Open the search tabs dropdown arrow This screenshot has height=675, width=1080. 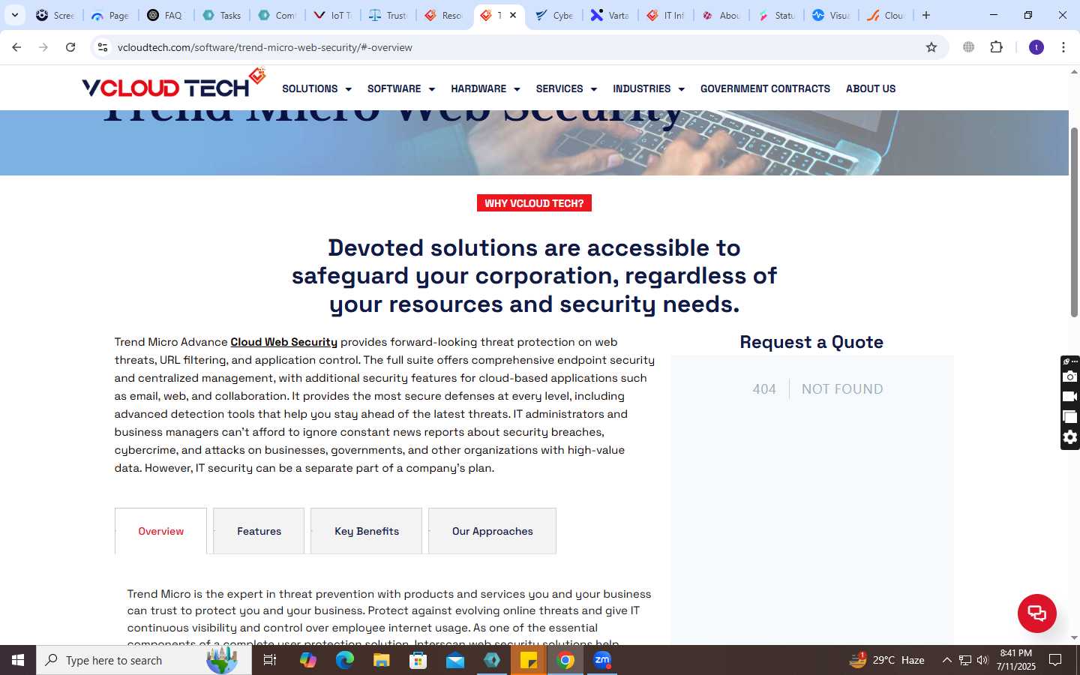point(15,15)
